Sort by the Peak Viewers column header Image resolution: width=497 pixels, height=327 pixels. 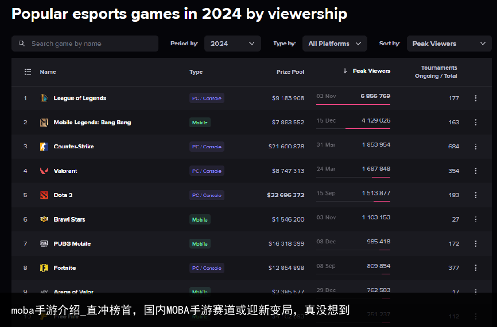point(371,71)
